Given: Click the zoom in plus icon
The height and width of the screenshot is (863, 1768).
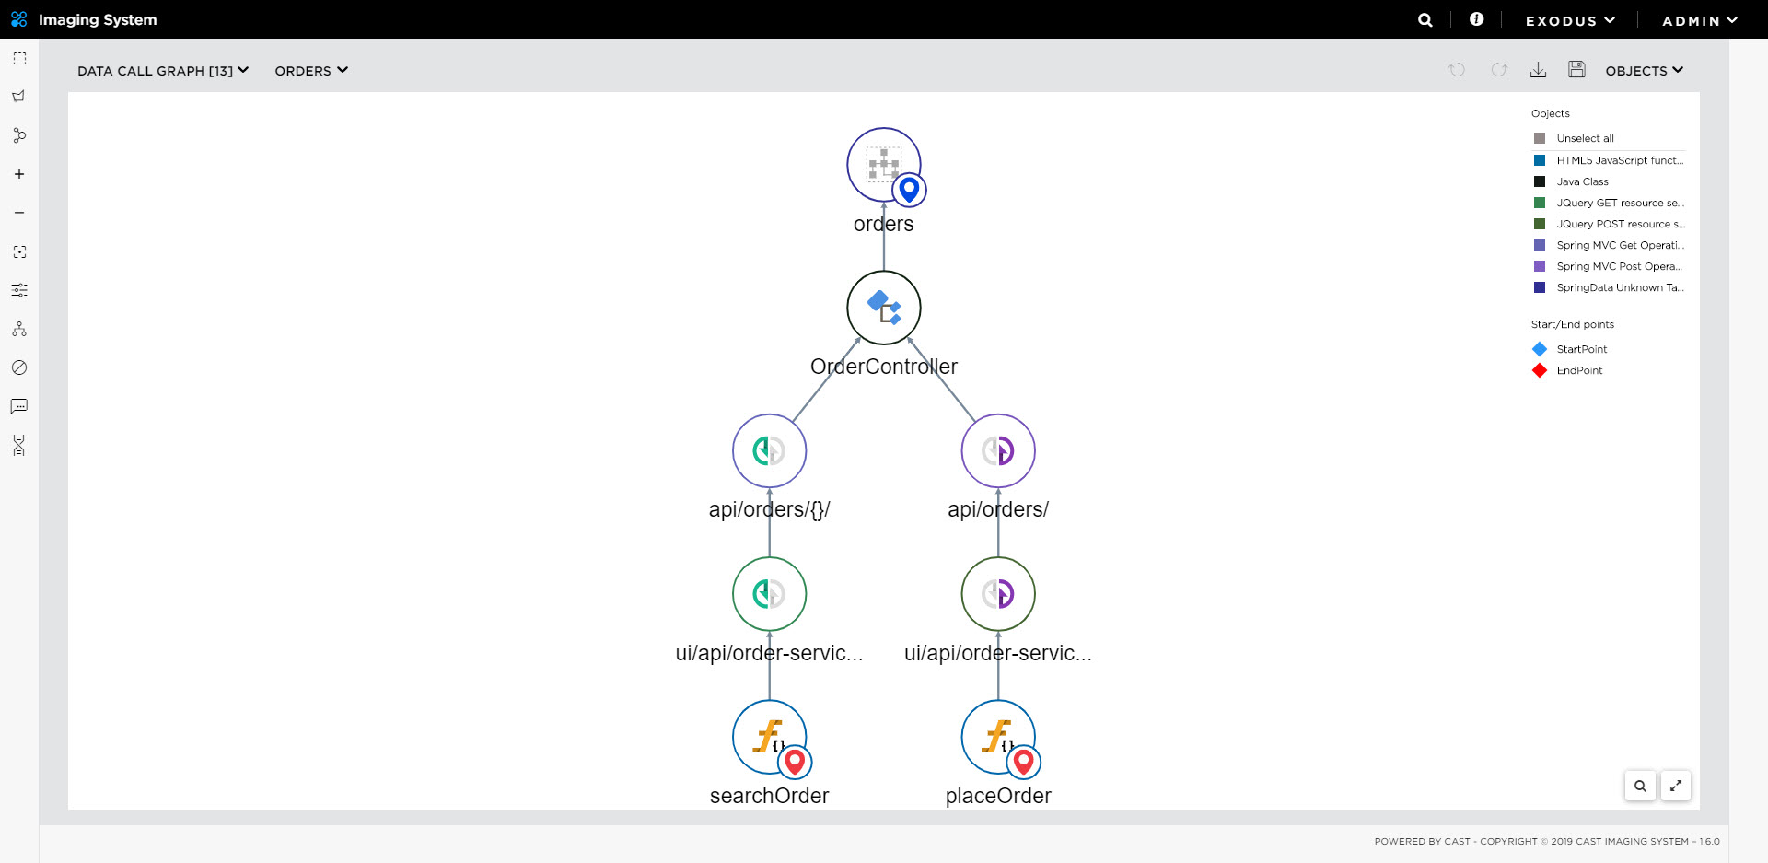Looking at the screenshot, I should pos(19,174).
